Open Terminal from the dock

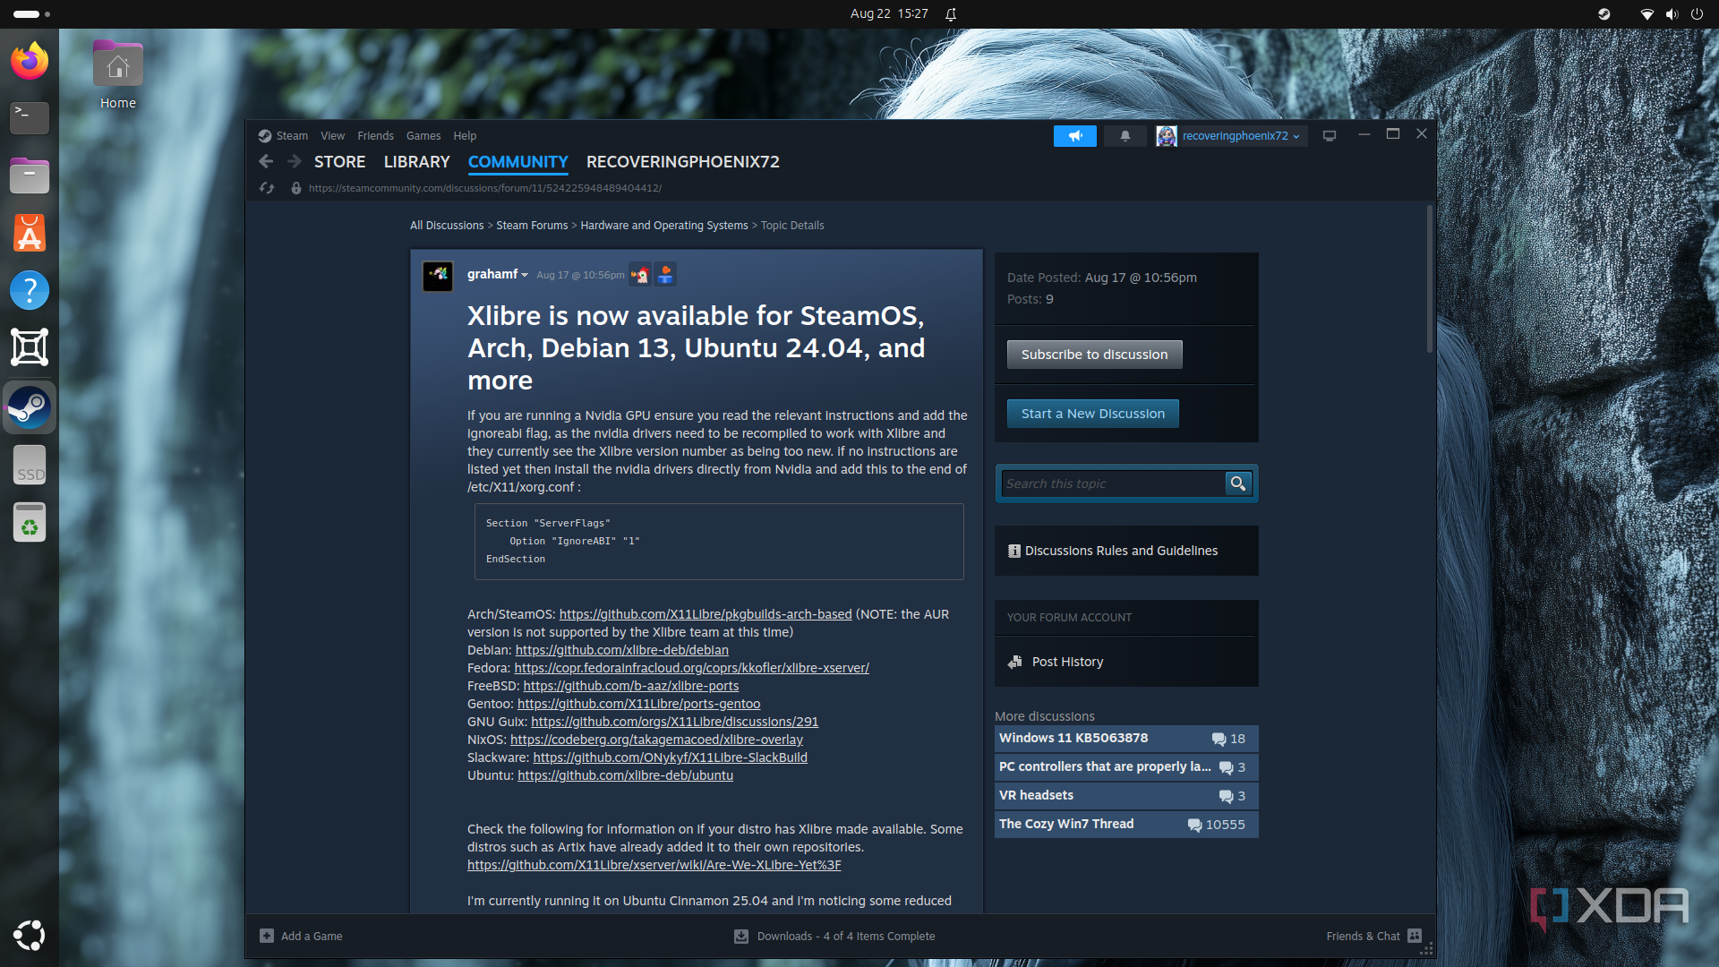[x=30, y=118]
